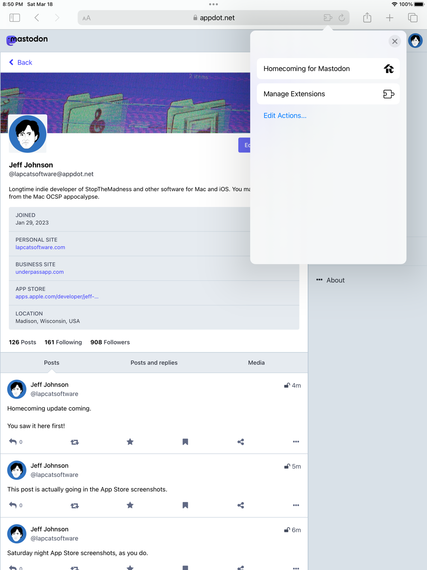Switch to Posts tab
Image resolution: width=427 pixels, height=570 pixels.
click(52, 363)
